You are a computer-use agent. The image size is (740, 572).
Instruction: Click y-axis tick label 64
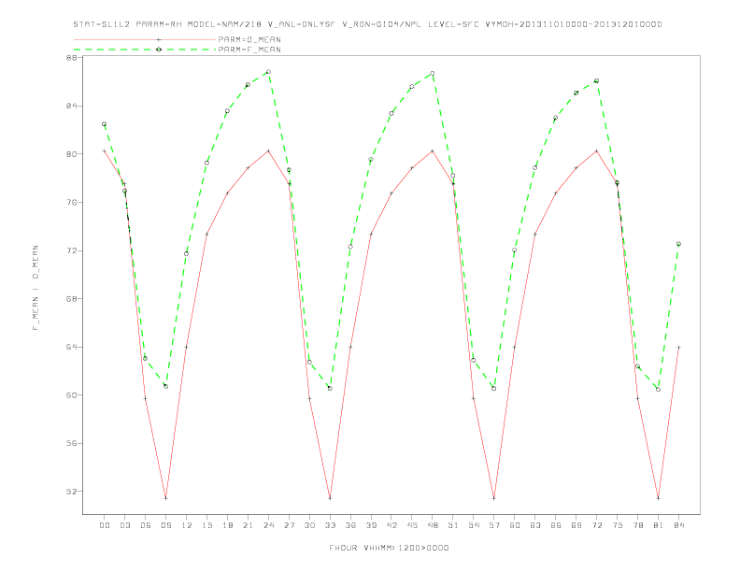72,347
